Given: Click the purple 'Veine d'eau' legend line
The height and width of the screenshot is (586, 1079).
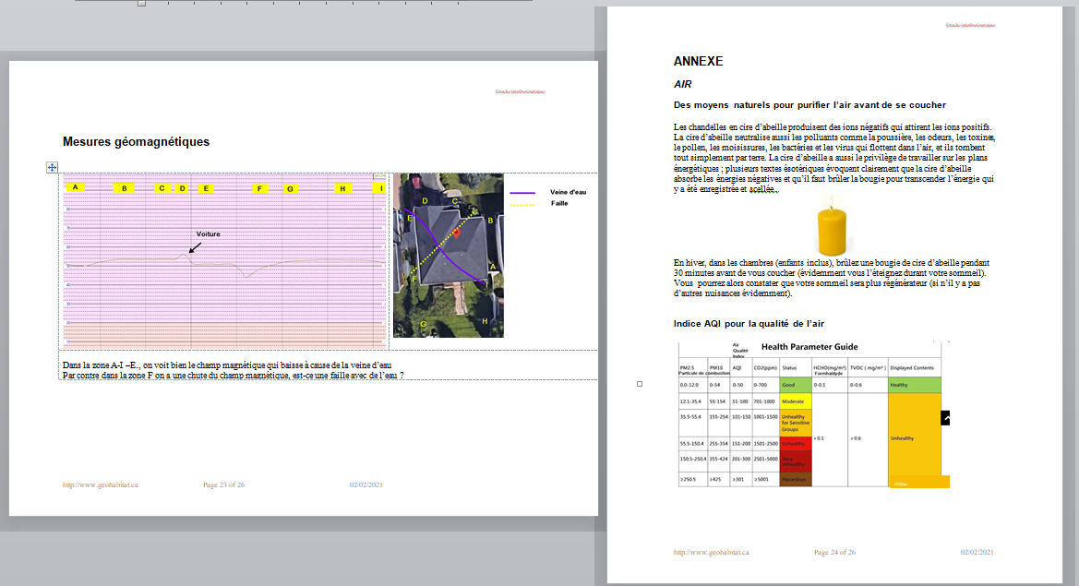Looking at the screenshot, I should click(x=522, y=193).
